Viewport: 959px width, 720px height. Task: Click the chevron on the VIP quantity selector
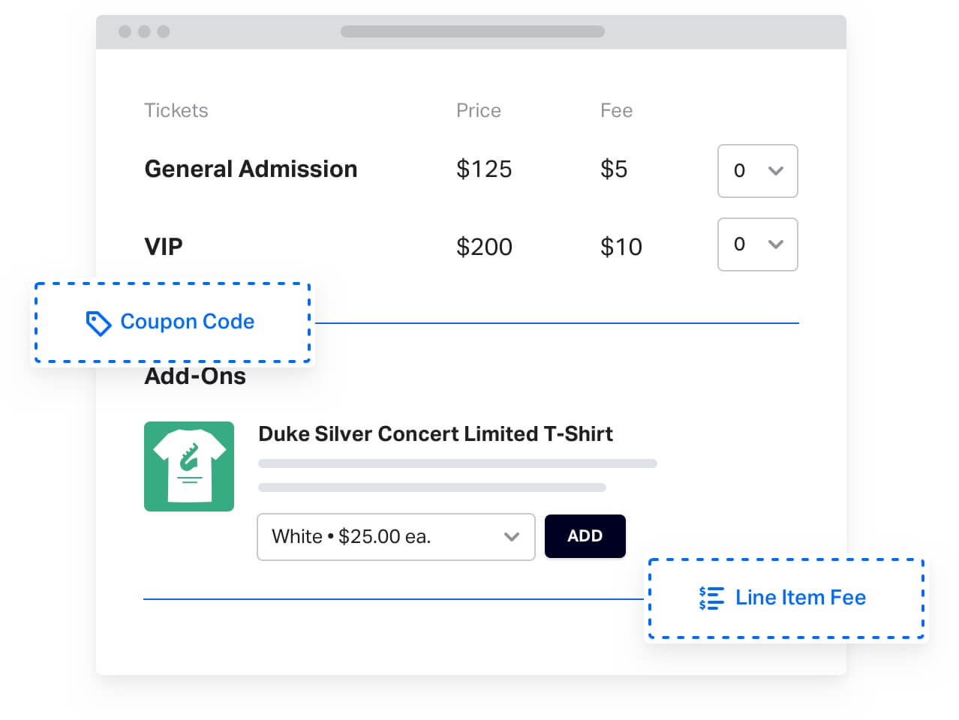[x=777, y=244]
